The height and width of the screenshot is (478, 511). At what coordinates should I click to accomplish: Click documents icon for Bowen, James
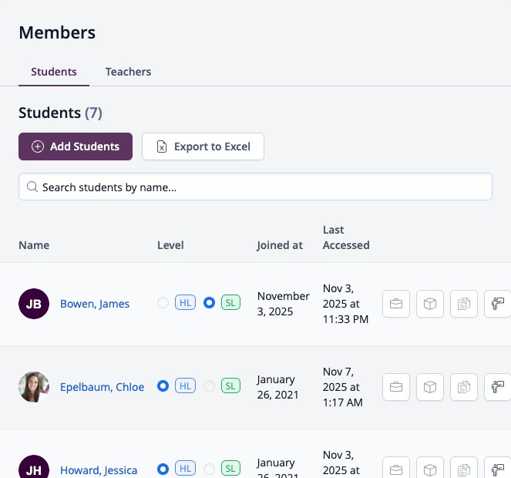point(464,304)
